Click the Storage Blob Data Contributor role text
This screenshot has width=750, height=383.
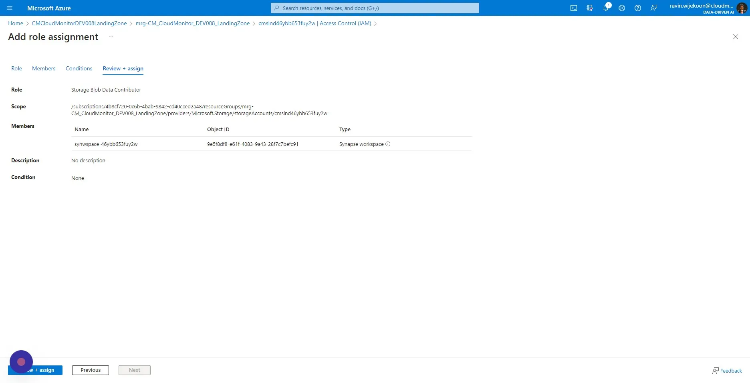106,90
